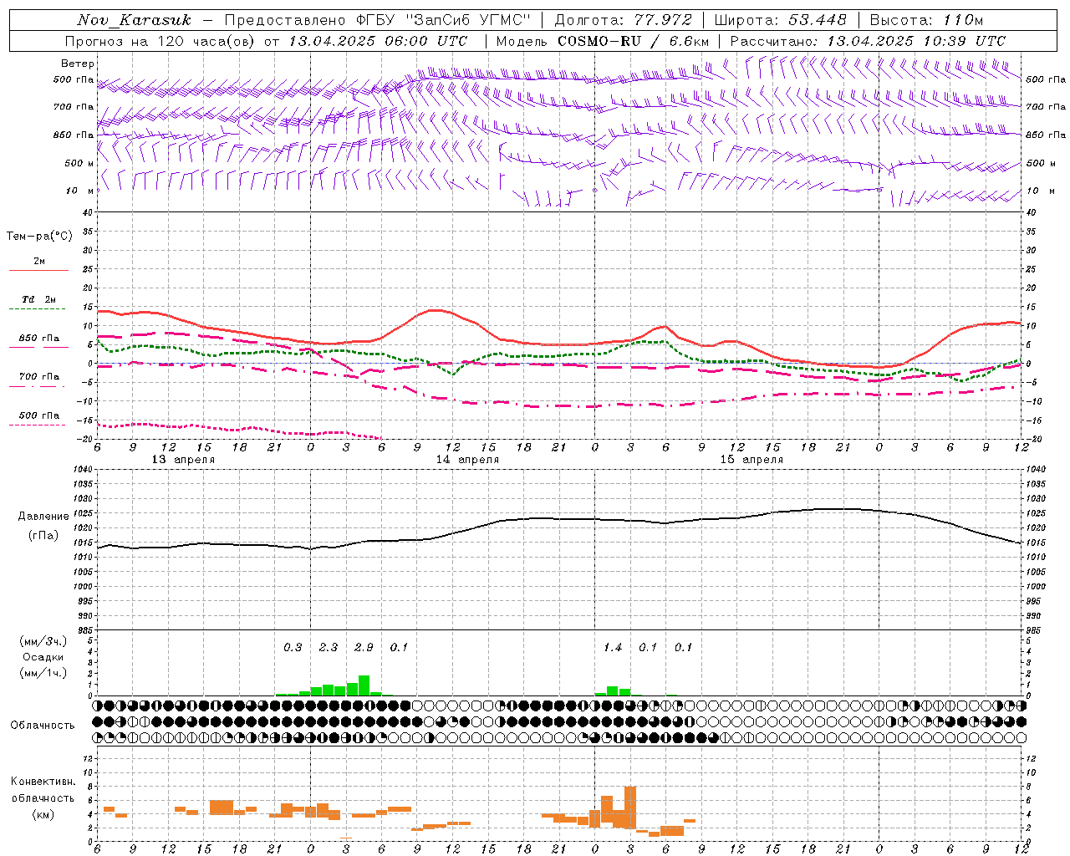Viewport: 1070px width, 856px height.
Task: Click the tallest green hourly precipitation bar
Action: coord(364,685)
